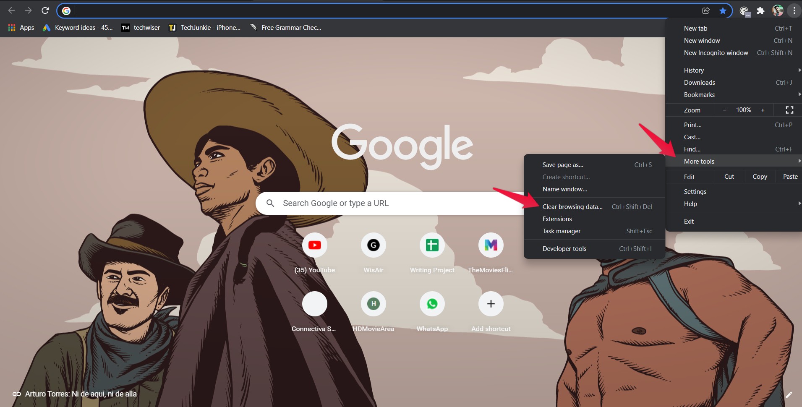This screenshot has width=802, height=407.
Task: Open the HDMovieArea shortcut tile
Action: tap(374, 312)
